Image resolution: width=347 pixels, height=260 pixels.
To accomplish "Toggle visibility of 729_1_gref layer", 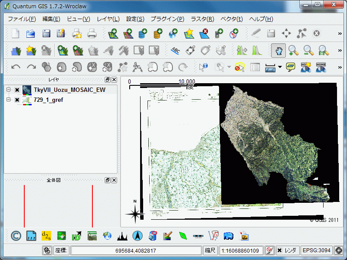I will point(17,100).
